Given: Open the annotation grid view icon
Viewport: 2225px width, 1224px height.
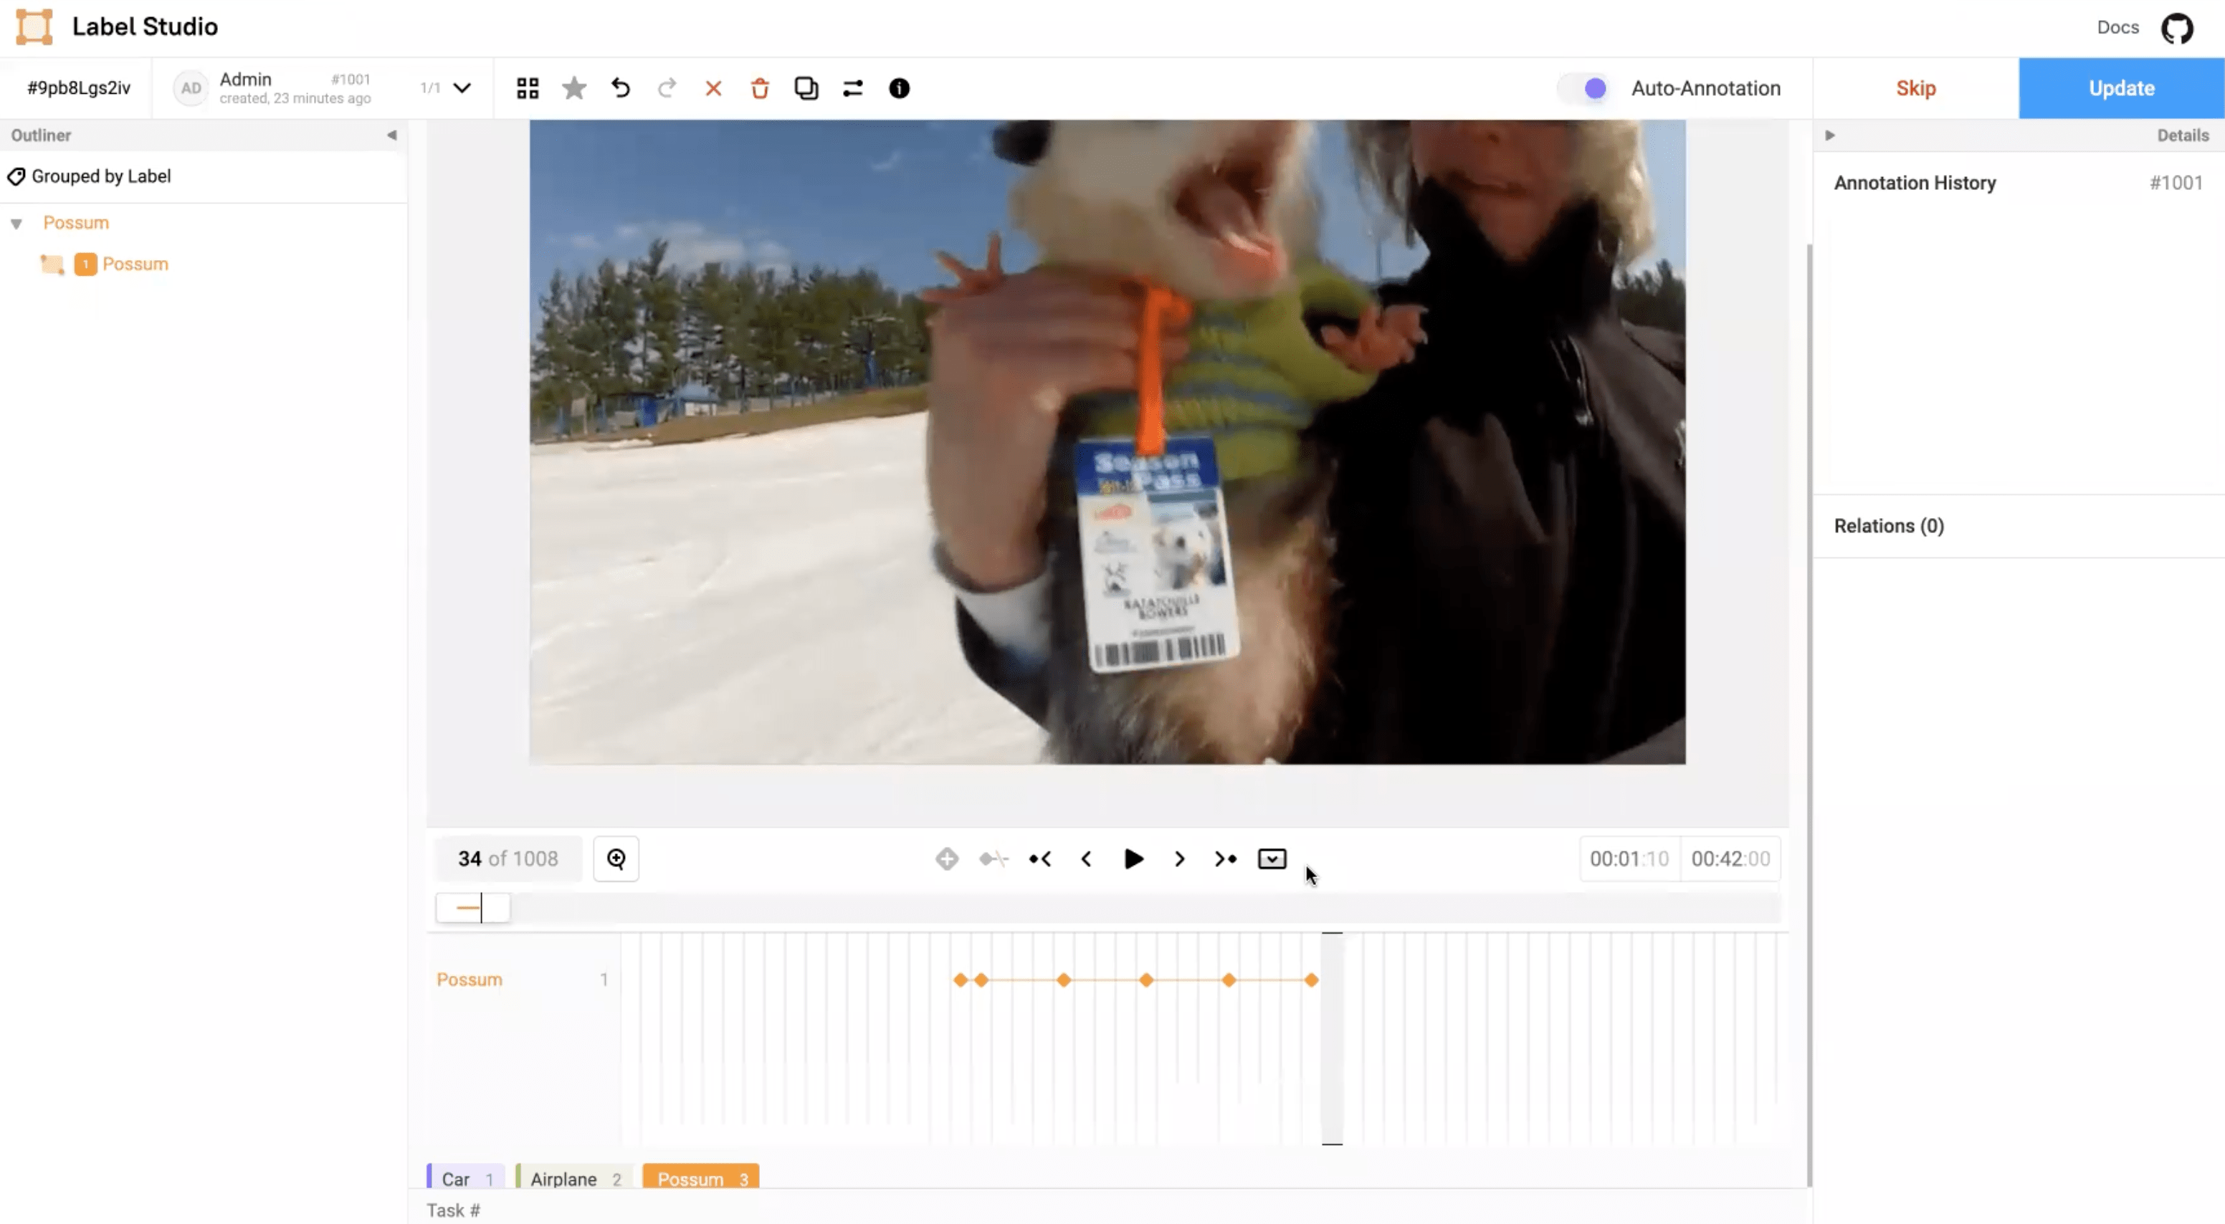Looking at the screenshot, I should 527,88.
